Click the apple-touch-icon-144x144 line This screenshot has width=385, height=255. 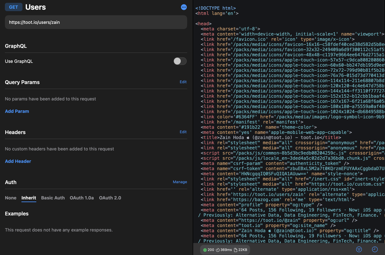(293, 91)
